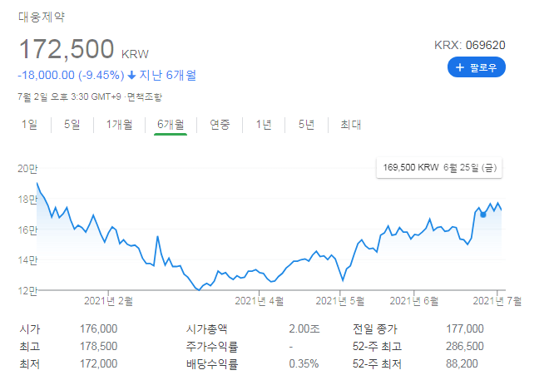The image size is (554, 385).
Task: Click the 2021년 4월 axis label
Action: 260,301
